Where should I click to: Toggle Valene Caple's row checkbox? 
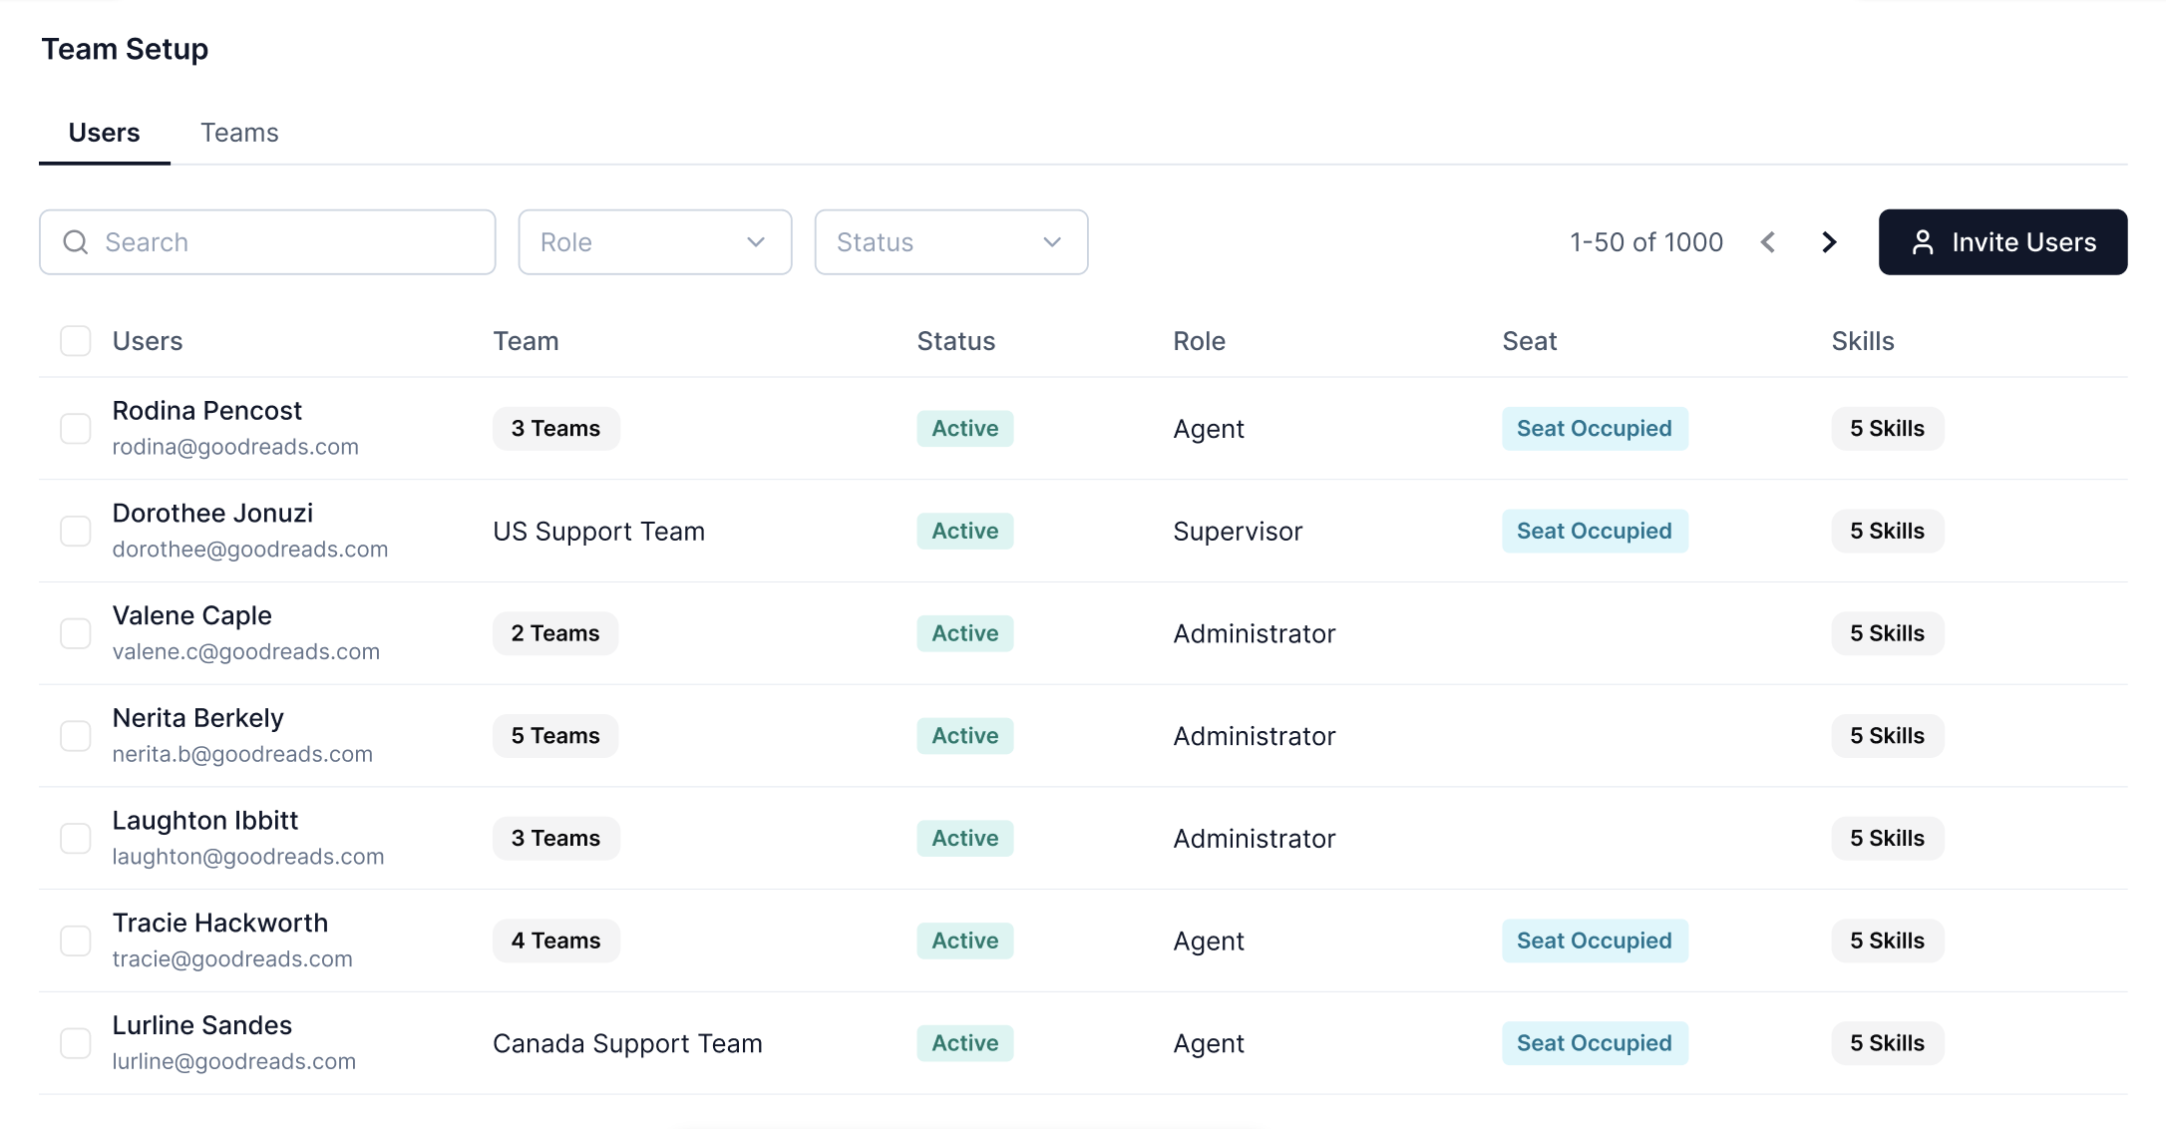click(76, 633)
